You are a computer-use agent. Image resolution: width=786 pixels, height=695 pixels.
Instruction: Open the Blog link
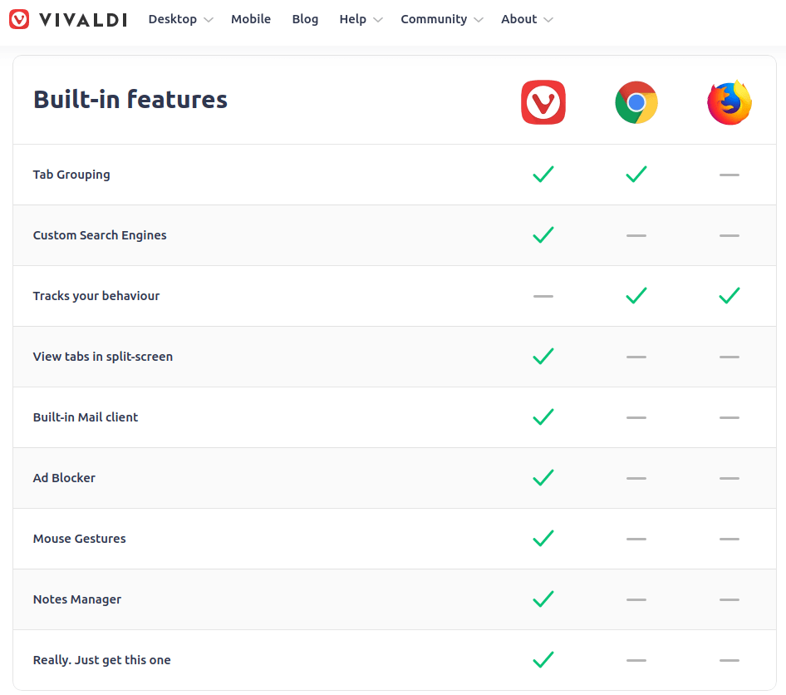coord(305,19)
